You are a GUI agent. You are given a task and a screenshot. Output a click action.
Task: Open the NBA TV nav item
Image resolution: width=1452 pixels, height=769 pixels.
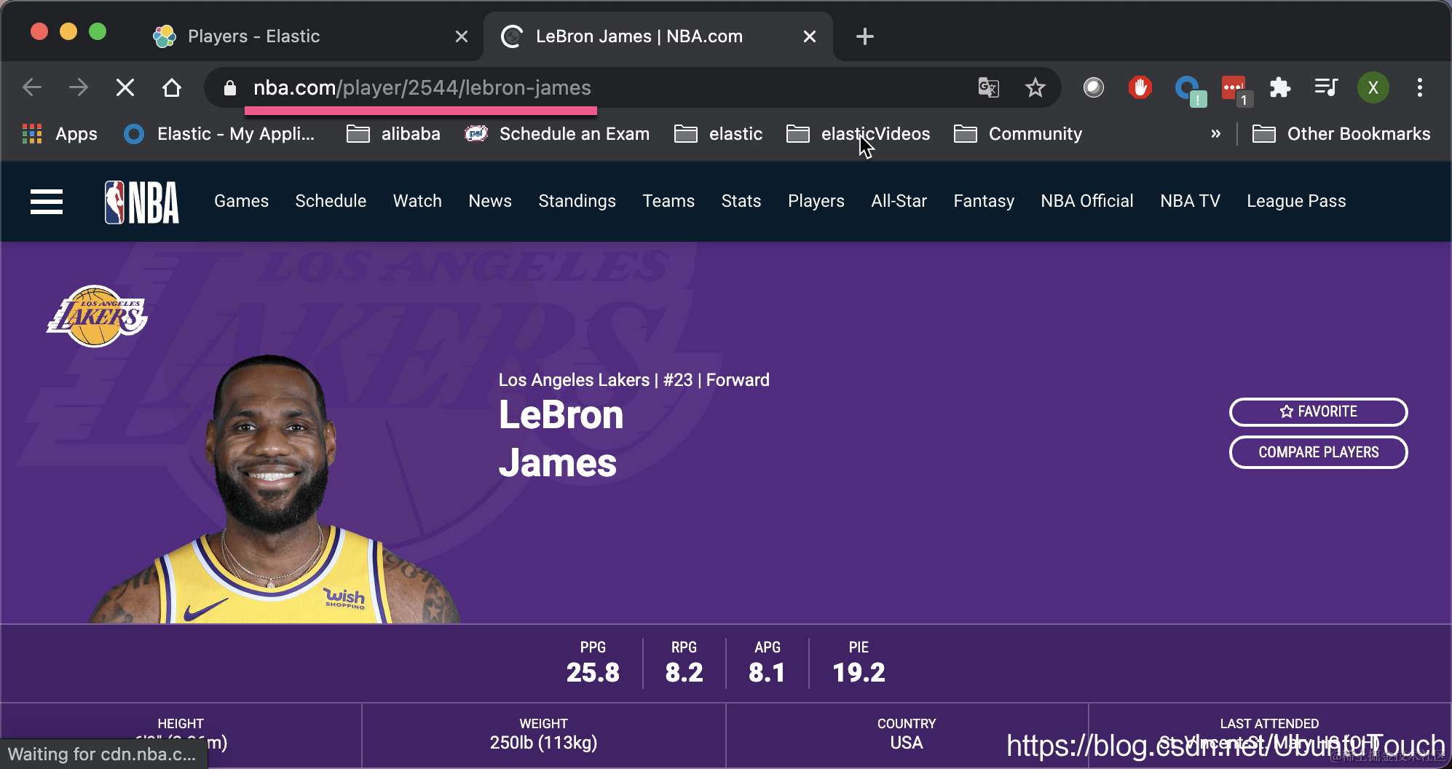click(x=1190, y=201)
